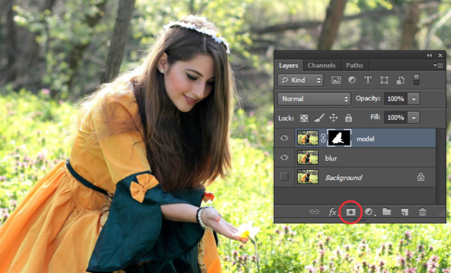
Task: Open Layers panel flyout menu
Action: (438, 65)
